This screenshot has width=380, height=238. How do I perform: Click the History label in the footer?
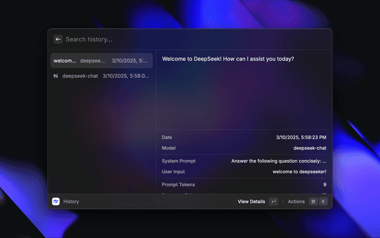(71, 202)
